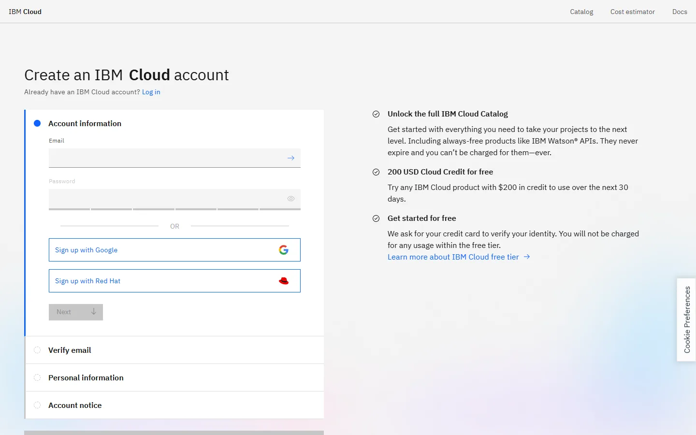Click the Create an IBM Cloud account heading
Image resolution: width=696 pixels, height=435 pixels.
pyautogui.click(x=127, y=75)
